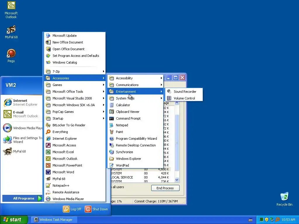This screenshot has width=299, height=224.
Task: Click the security shield tray icon
Action: click(267, 220)
